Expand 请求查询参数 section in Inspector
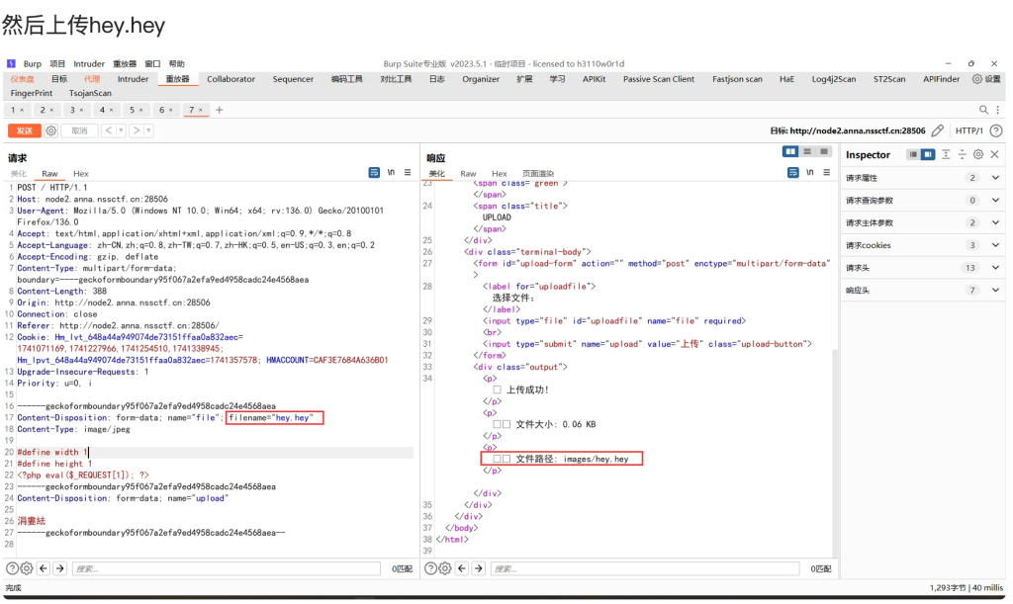Image resolution: width=1013 pixels, height=604 pixels. coord(995,200)
